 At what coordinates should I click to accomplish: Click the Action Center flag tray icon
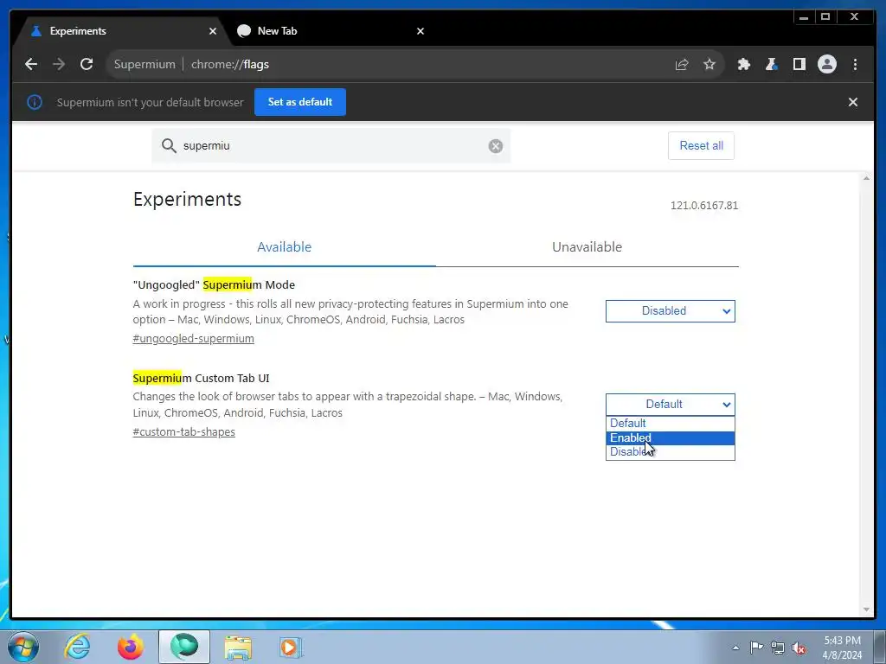click(756, 648)
